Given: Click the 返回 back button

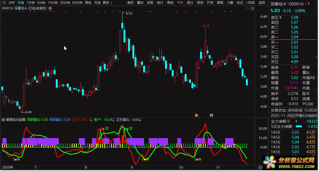Looking at the screenshot, I should [x=262, y=3].
